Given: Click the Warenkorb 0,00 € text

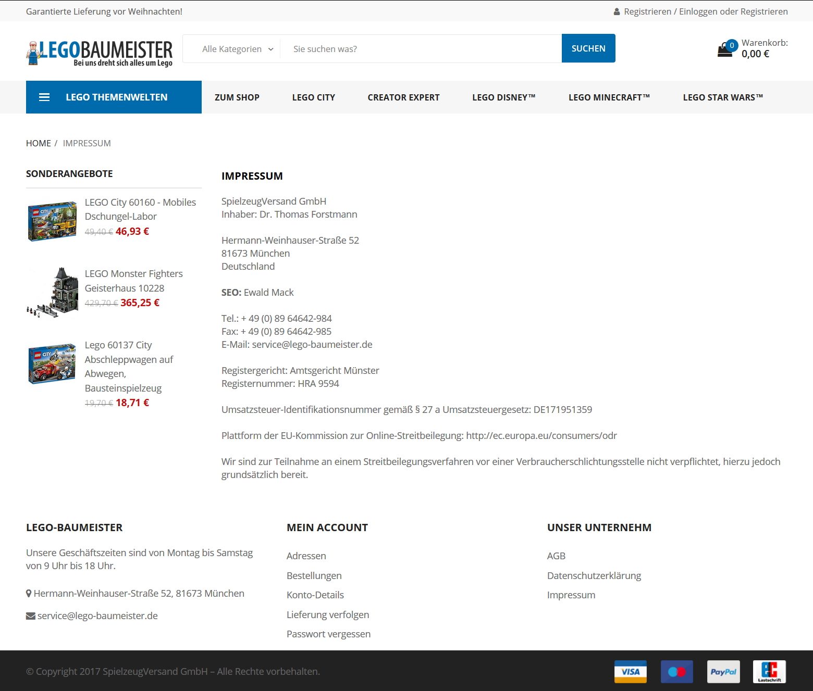Looking at the screenshot, I should click(x=765, y=48).
